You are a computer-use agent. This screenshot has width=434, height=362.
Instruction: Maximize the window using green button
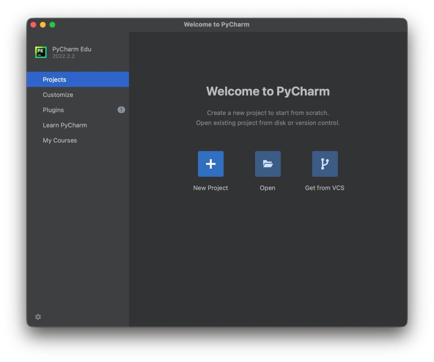click(53, 25)
